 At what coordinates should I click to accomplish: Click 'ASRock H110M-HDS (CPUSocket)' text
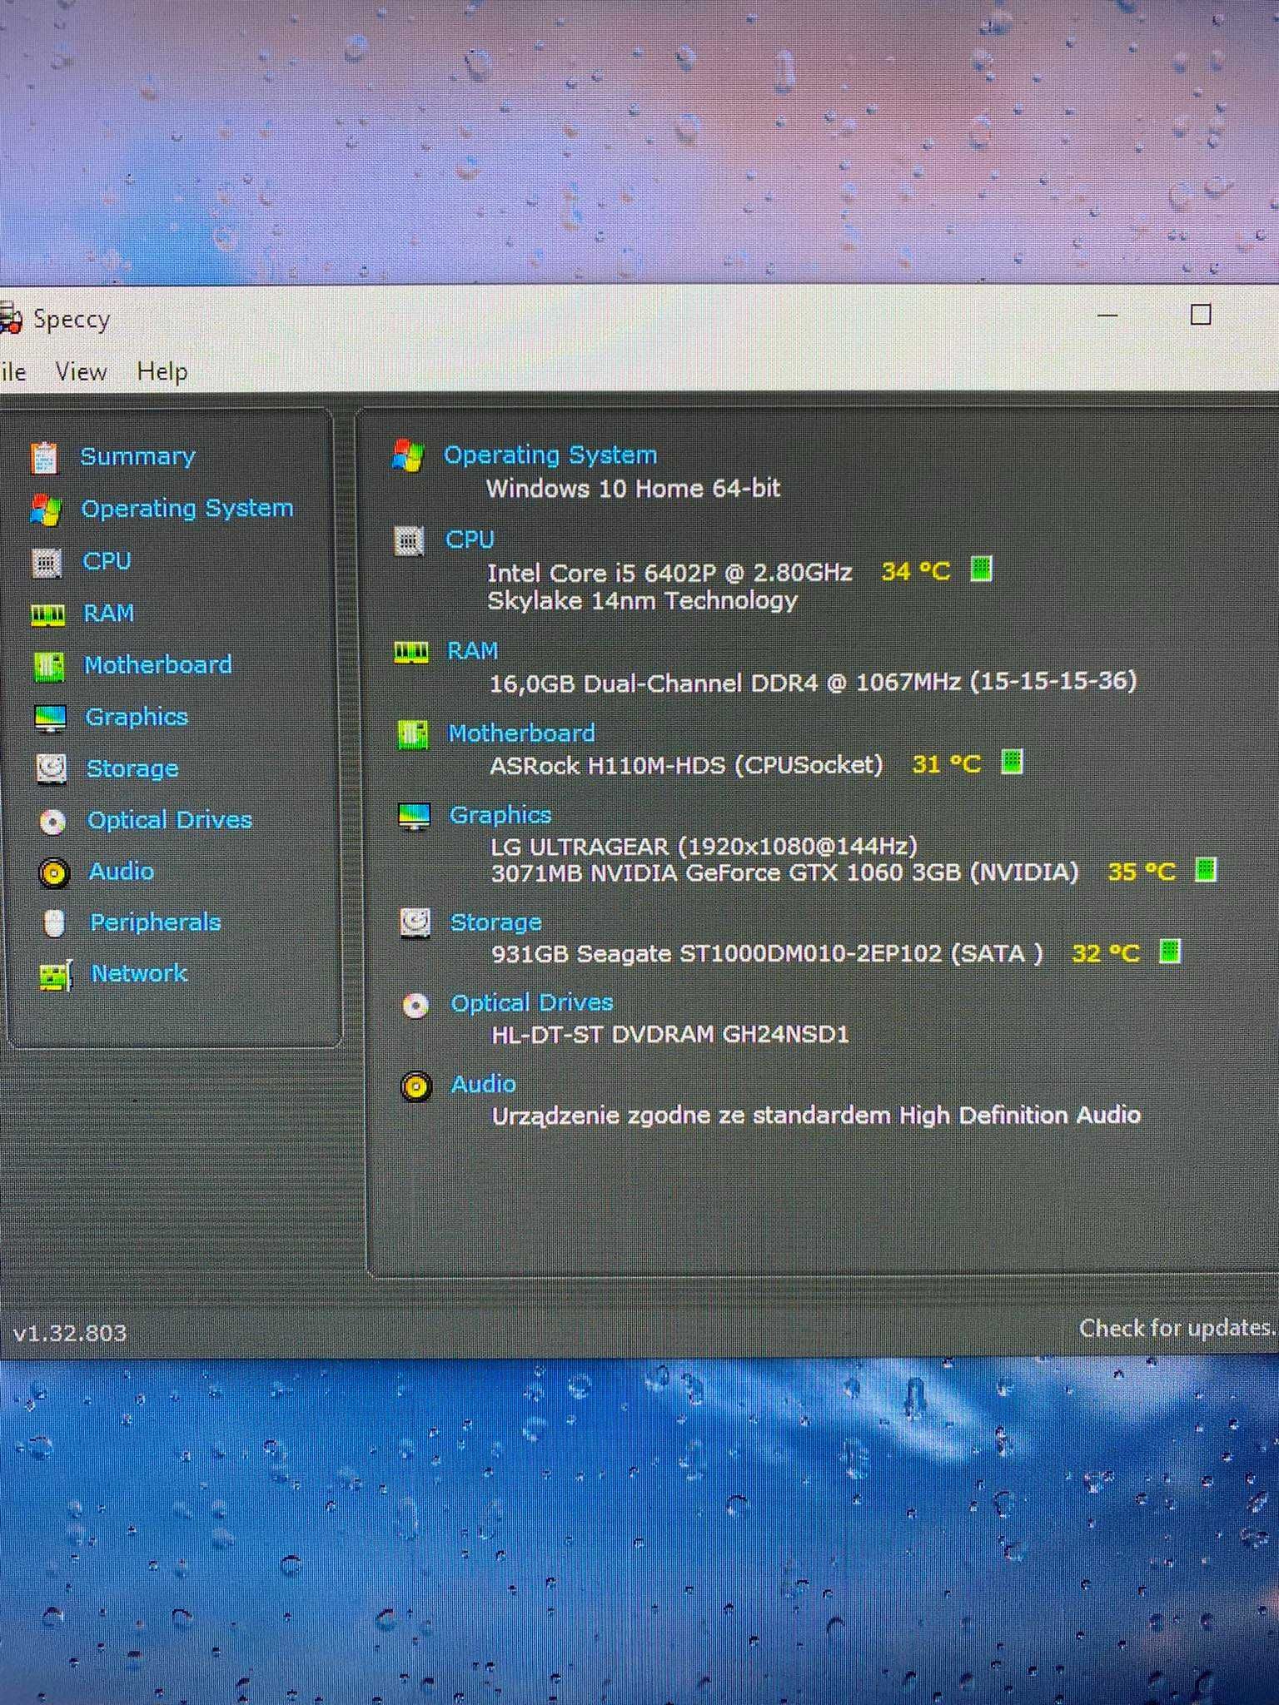pyautogui.click(x=686, y=765)
